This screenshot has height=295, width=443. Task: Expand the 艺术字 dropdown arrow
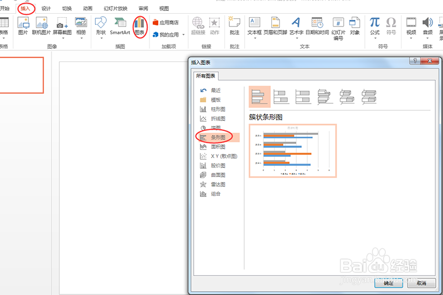coord(297,38)
